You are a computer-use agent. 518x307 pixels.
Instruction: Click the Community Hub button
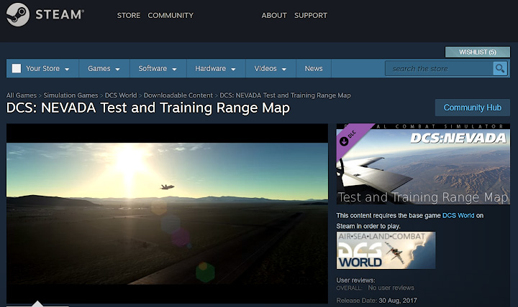tap(472, 108)
